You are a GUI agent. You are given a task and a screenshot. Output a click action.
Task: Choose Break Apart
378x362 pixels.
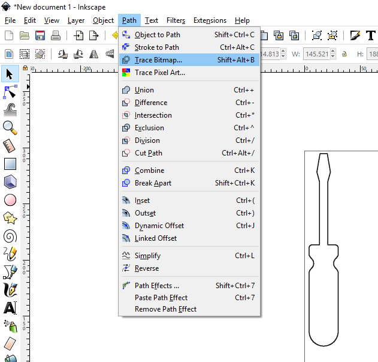(x=189, y=183)
